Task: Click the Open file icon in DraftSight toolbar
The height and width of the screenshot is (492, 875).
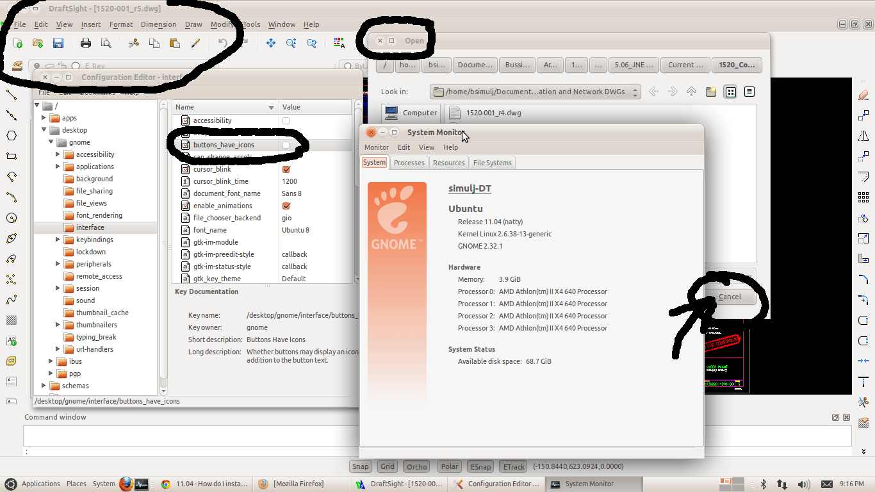Action: 38,43
